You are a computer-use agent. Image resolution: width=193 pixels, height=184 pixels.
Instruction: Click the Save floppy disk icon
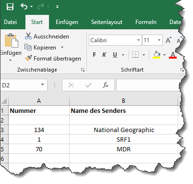[10, 7]
